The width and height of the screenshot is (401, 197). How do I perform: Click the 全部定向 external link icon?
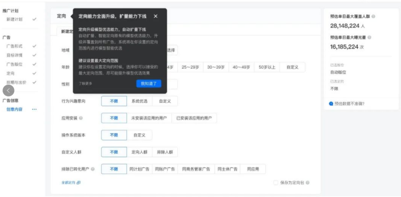pos(79,182)
